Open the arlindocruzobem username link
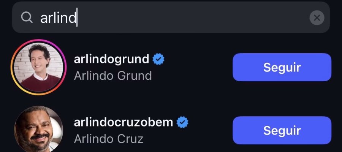The image size is (342, 152). [123, 122]
